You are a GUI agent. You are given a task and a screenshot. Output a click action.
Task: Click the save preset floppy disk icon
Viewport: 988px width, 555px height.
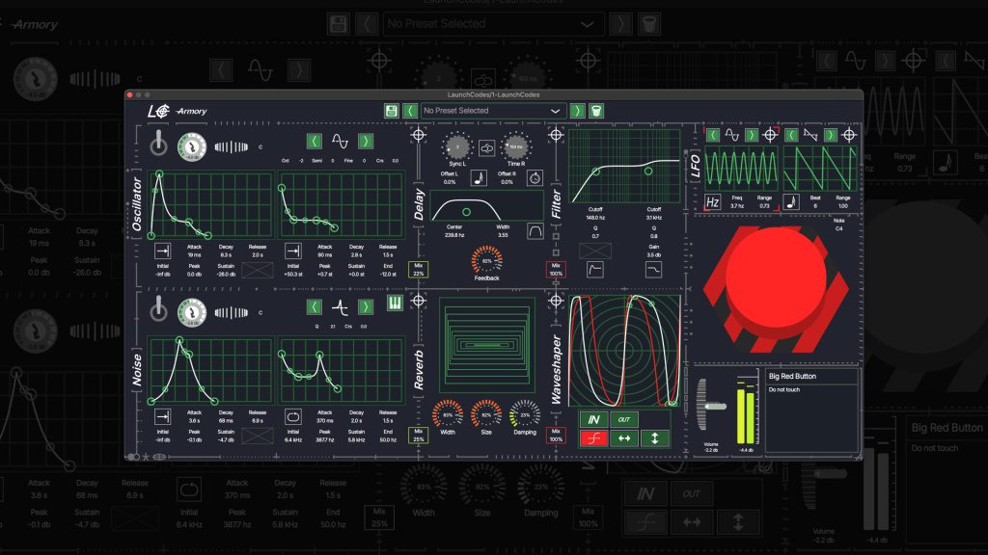[392, 111]
